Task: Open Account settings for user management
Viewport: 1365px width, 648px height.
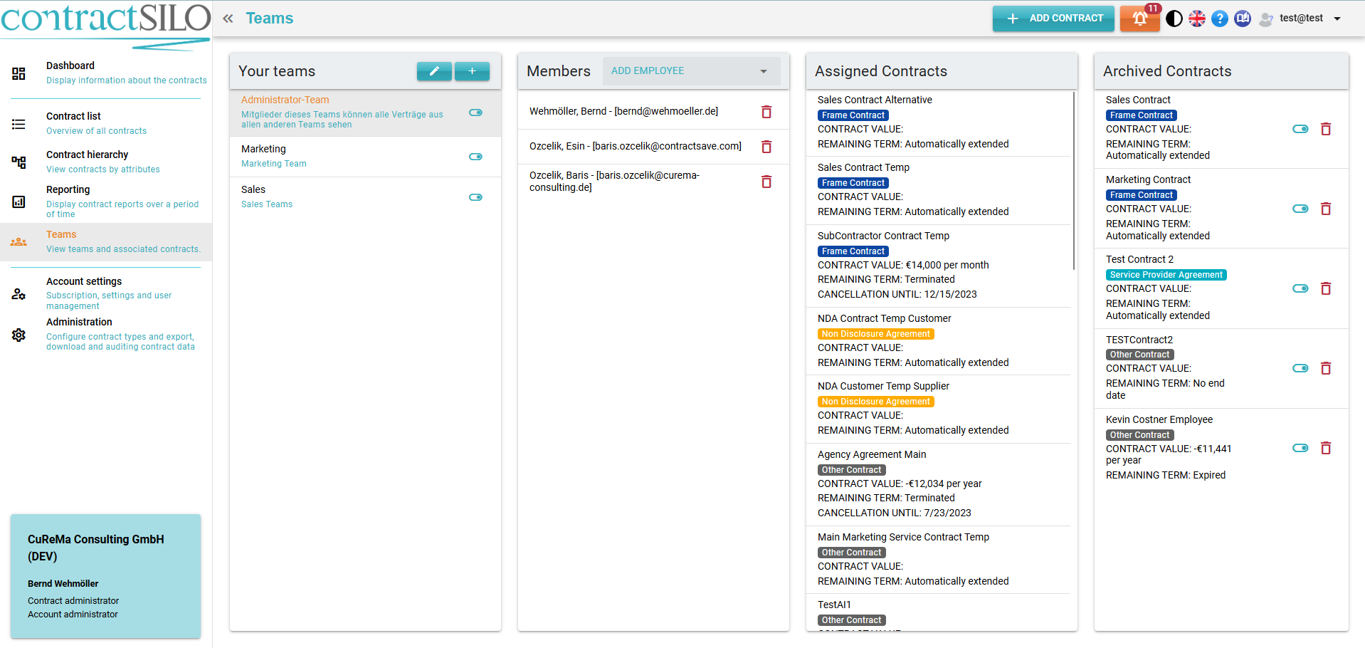Action: (x=84, y=281)
